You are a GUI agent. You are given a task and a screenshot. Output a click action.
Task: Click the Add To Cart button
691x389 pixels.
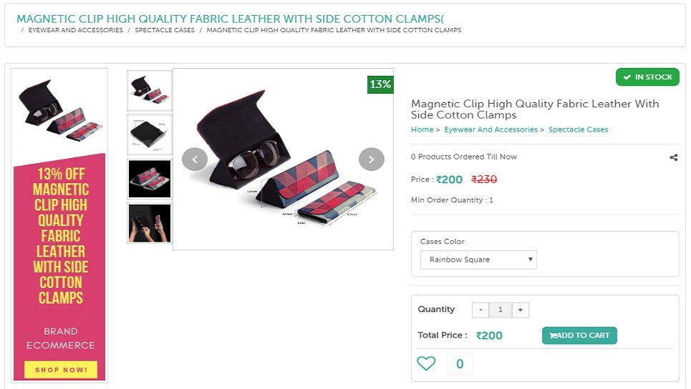point(579,335)
